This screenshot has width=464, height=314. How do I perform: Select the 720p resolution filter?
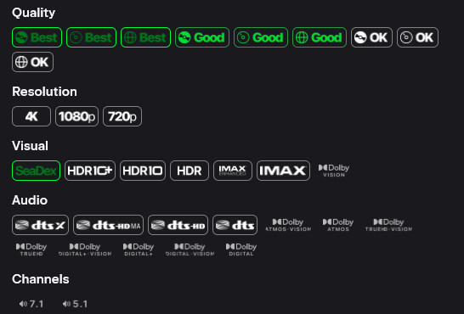[x=122, y=116]
